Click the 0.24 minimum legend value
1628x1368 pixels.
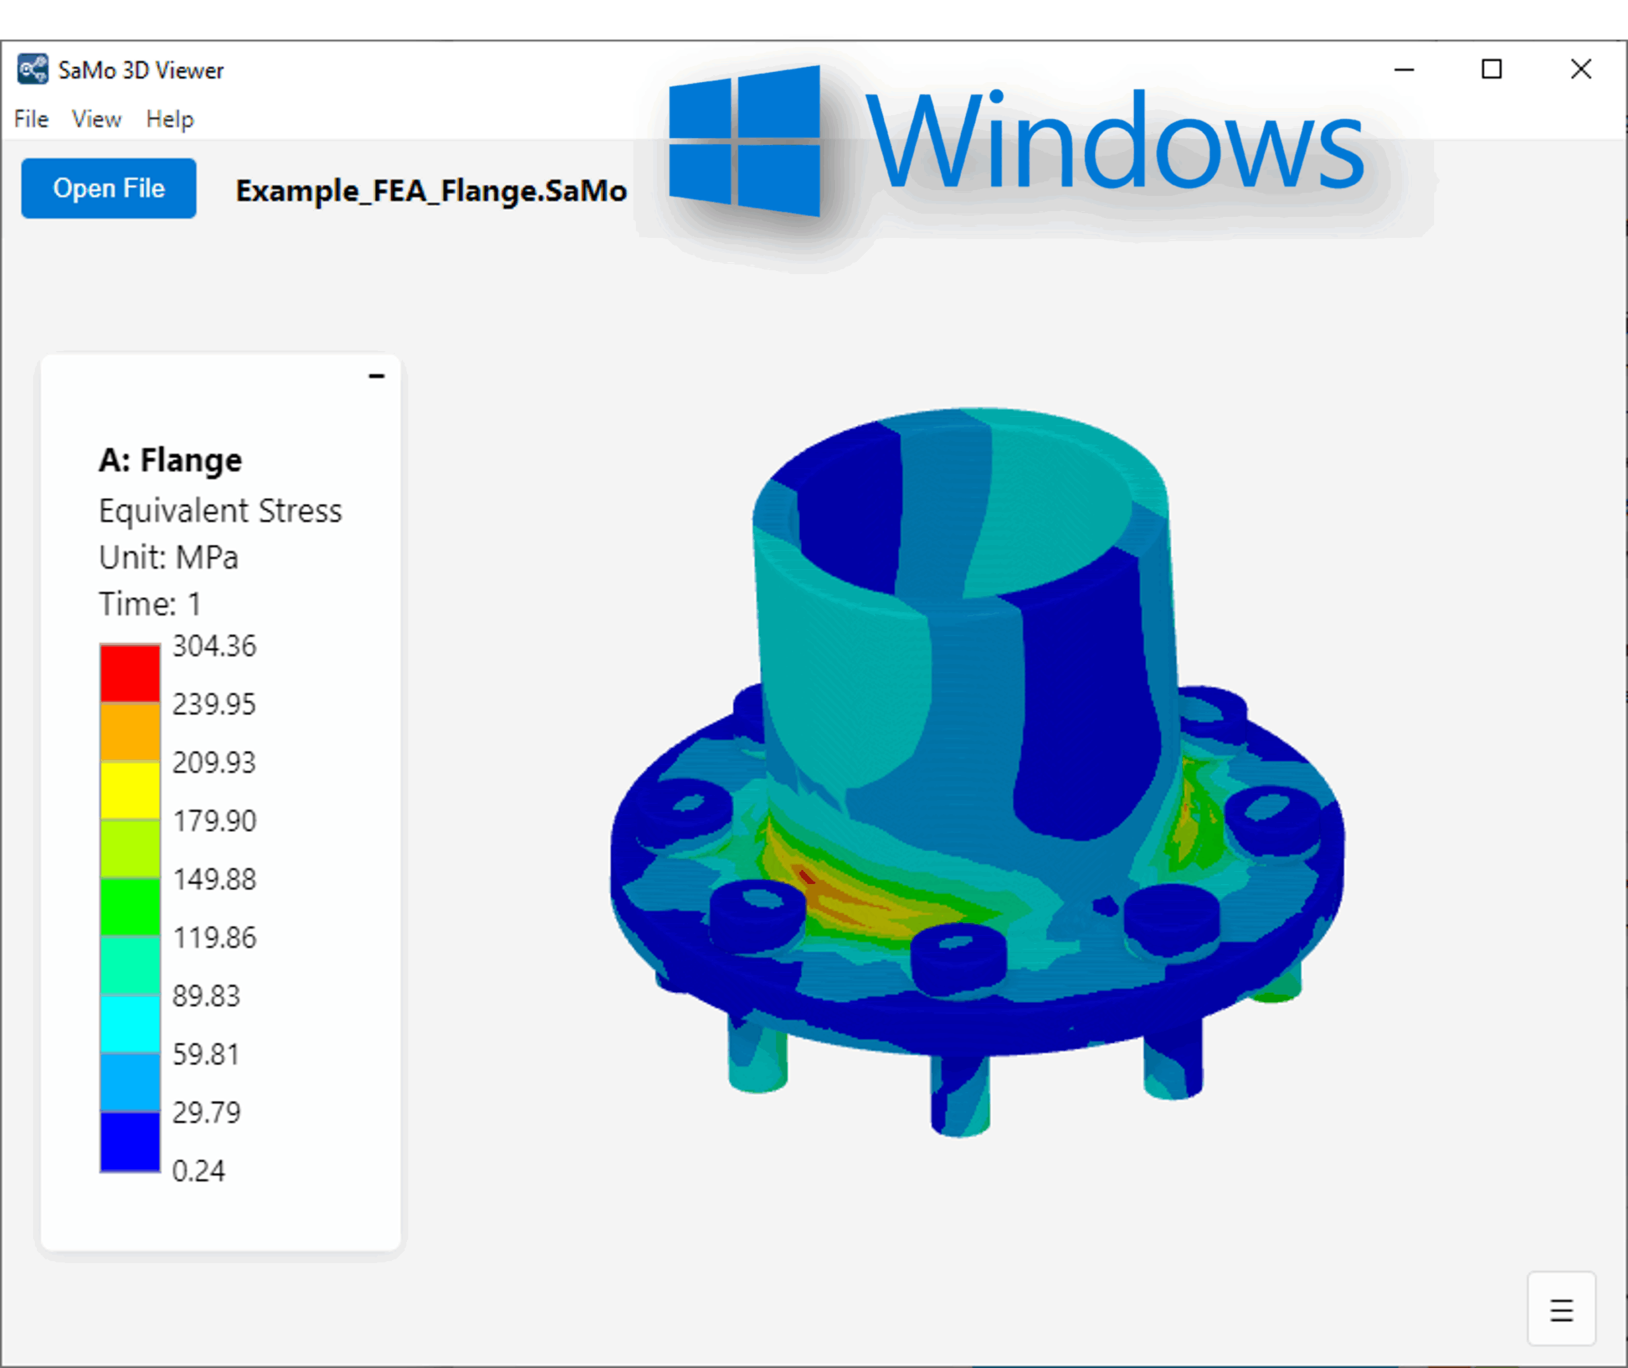coord(198,1171)
